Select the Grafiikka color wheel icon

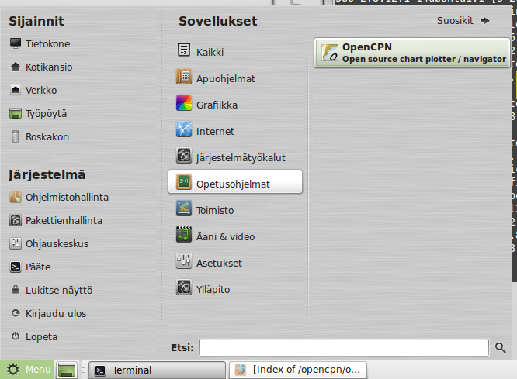pos(184,103)
